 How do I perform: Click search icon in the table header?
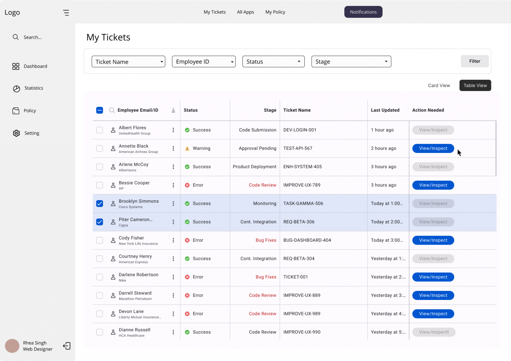pos(112,110)
